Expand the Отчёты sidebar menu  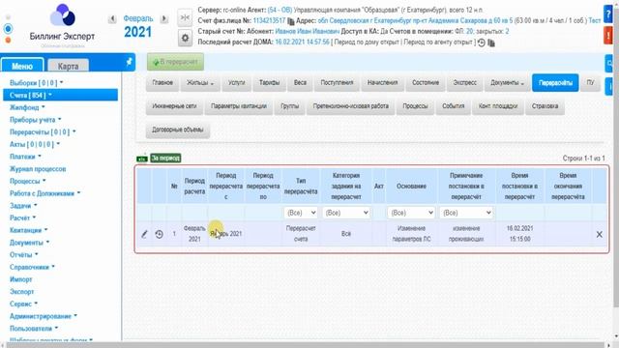tap(23, 255)
